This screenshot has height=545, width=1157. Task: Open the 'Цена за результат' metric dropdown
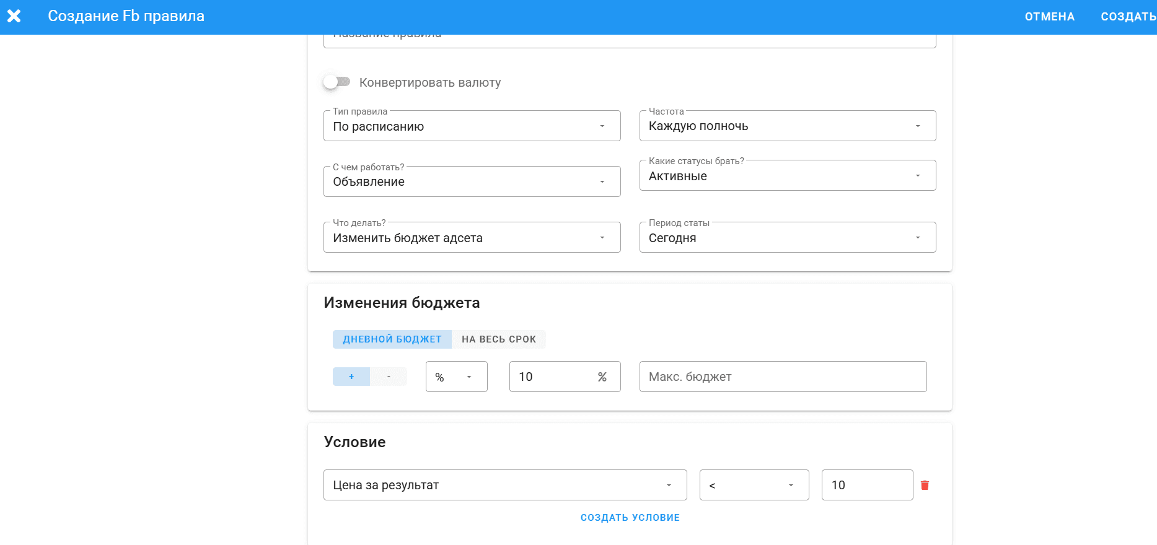[x=504, y=485]
